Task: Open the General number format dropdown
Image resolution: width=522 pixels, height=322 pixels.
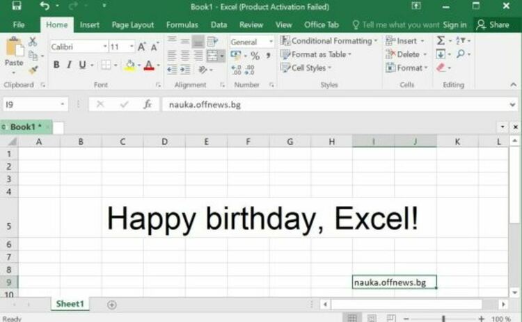Action: (271, 42)
